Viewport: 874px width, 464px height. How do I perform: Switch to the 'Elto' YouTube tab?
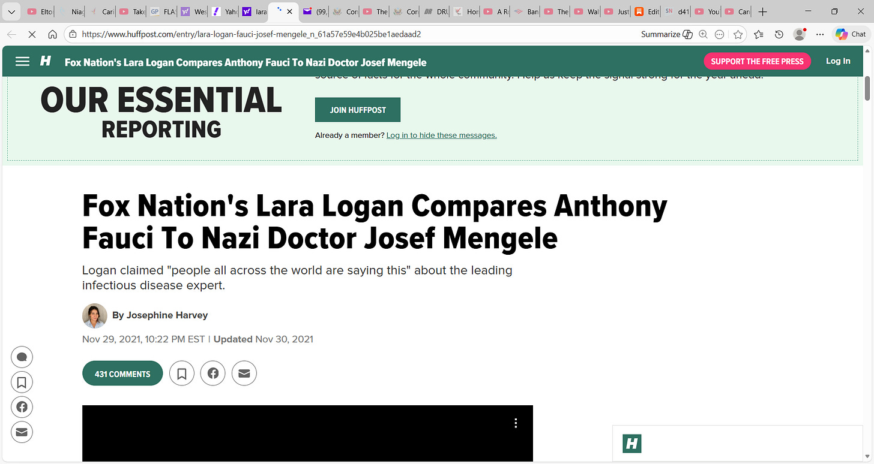pyautogui.click(x=40, y=11)
